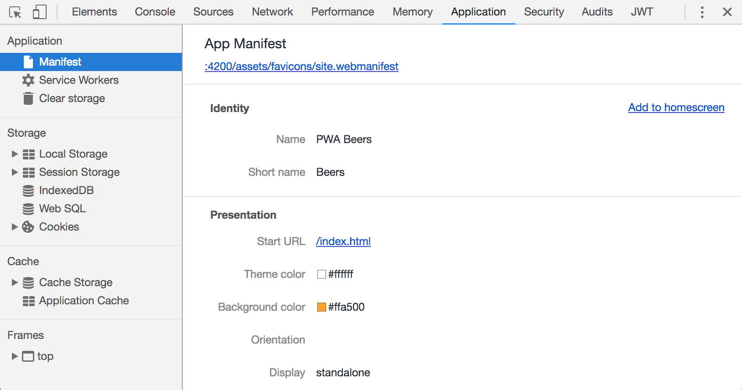742x390 pixels.
Task: Expand the Session Storage tree node
Action: click(14, 172)
